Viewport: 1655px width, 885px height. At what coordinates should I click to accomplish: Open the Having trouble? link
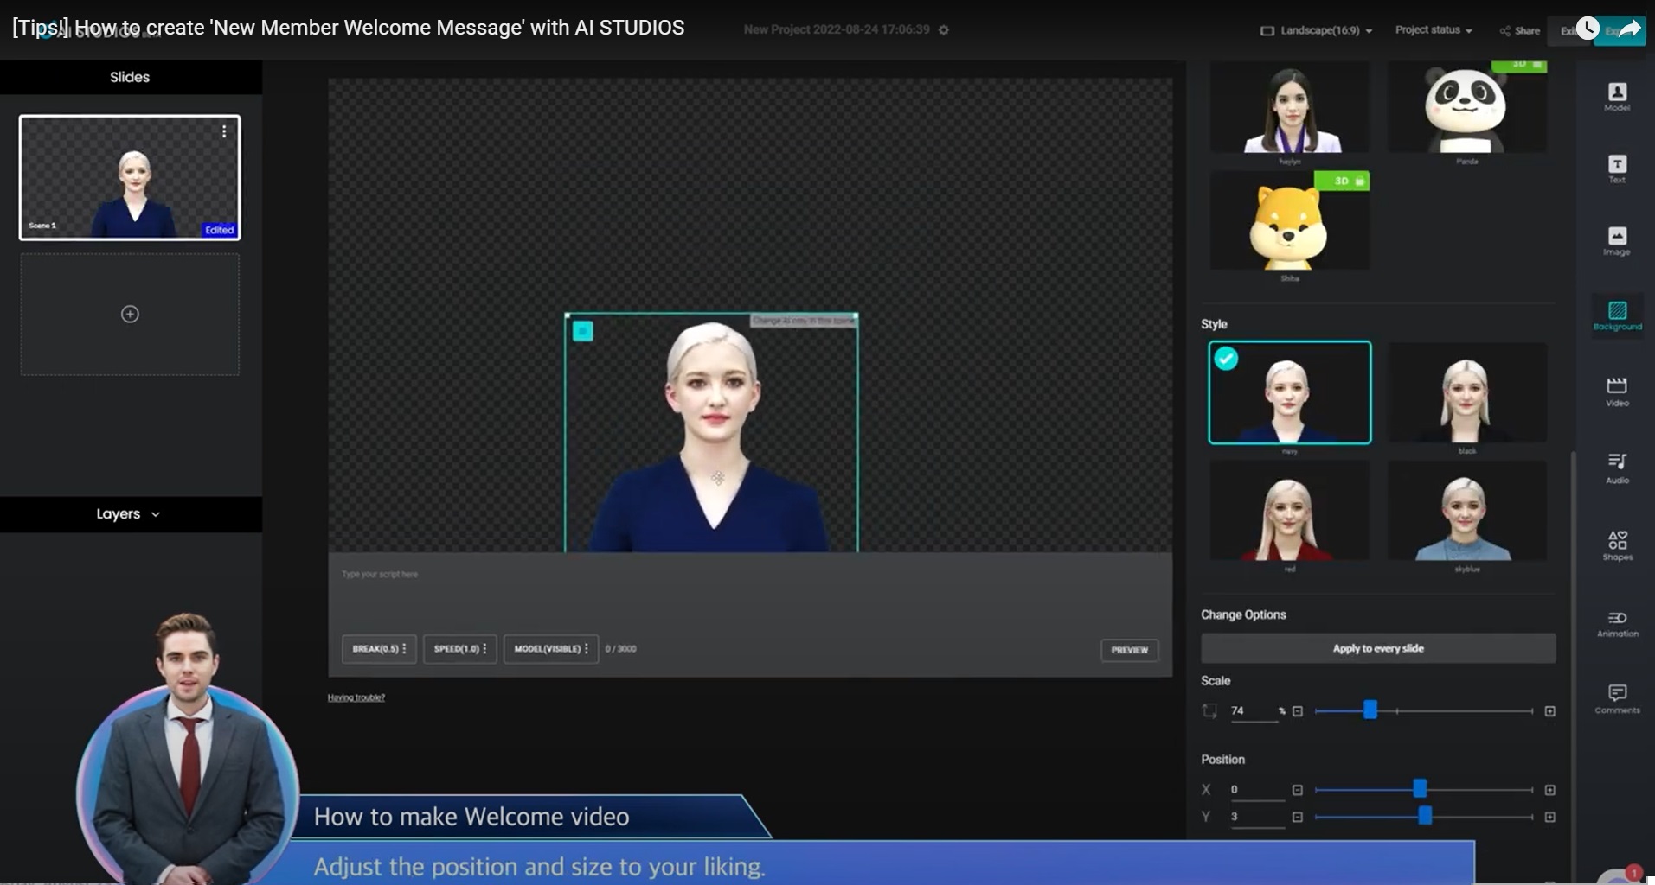[356, 697]
